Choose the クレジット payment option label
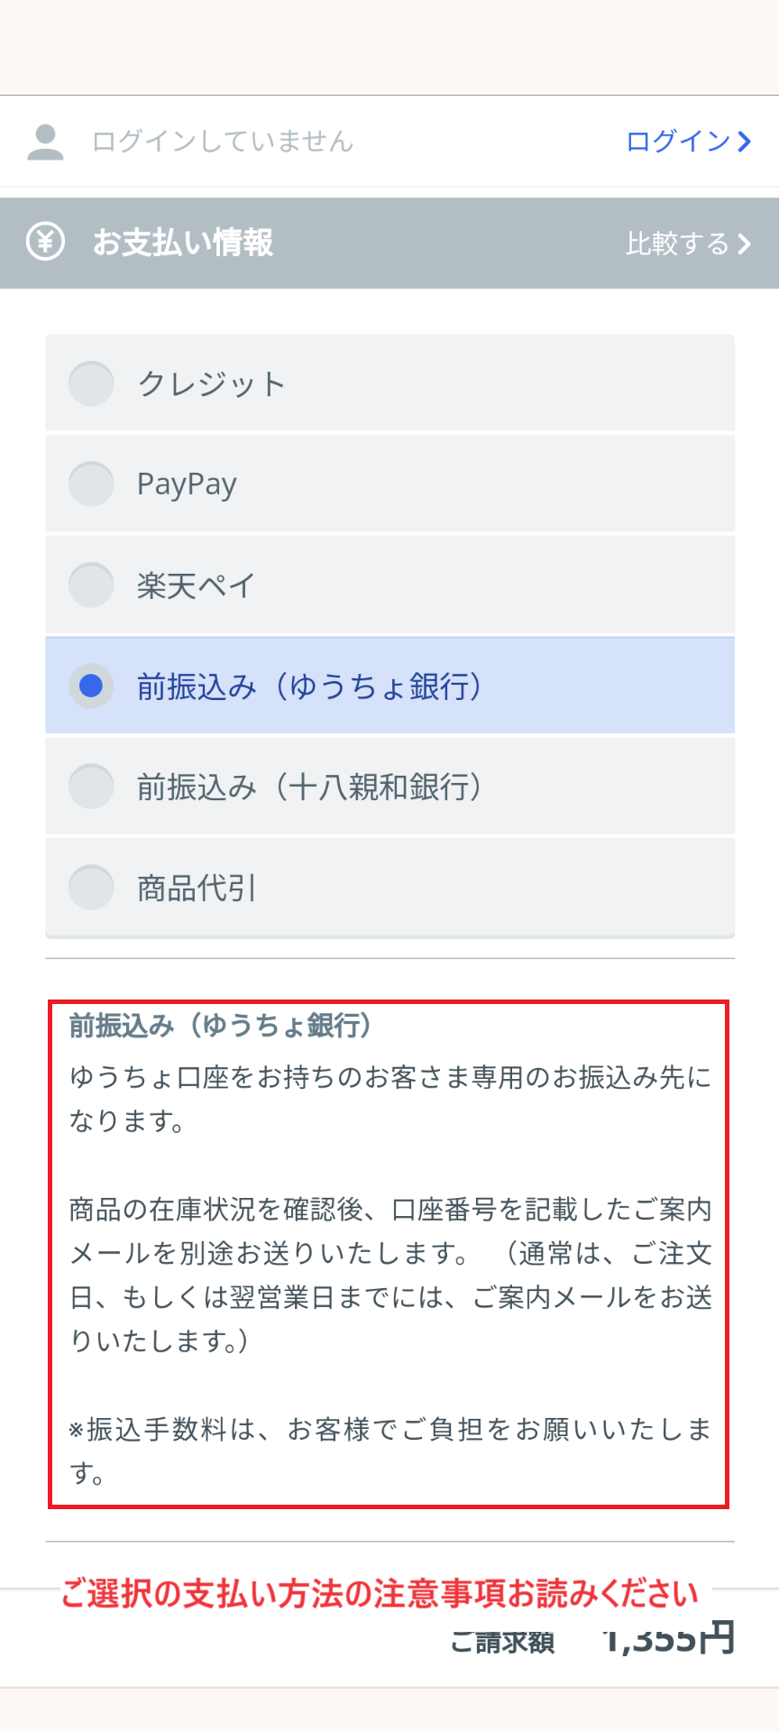The width and height of the screenshot is (779, 1732). pos(211,384)
